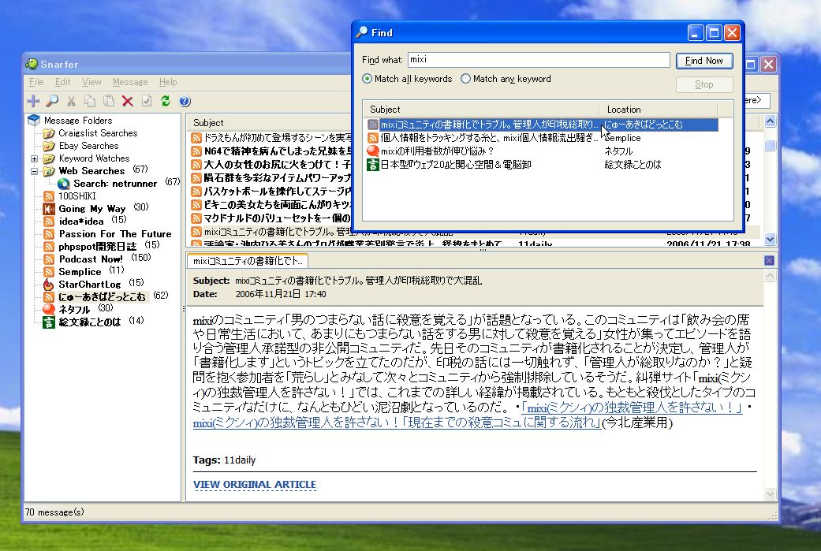Click the green Refresh toolbar icon
The width and height of the screenshot is (821, 551).
click(166, 101)
